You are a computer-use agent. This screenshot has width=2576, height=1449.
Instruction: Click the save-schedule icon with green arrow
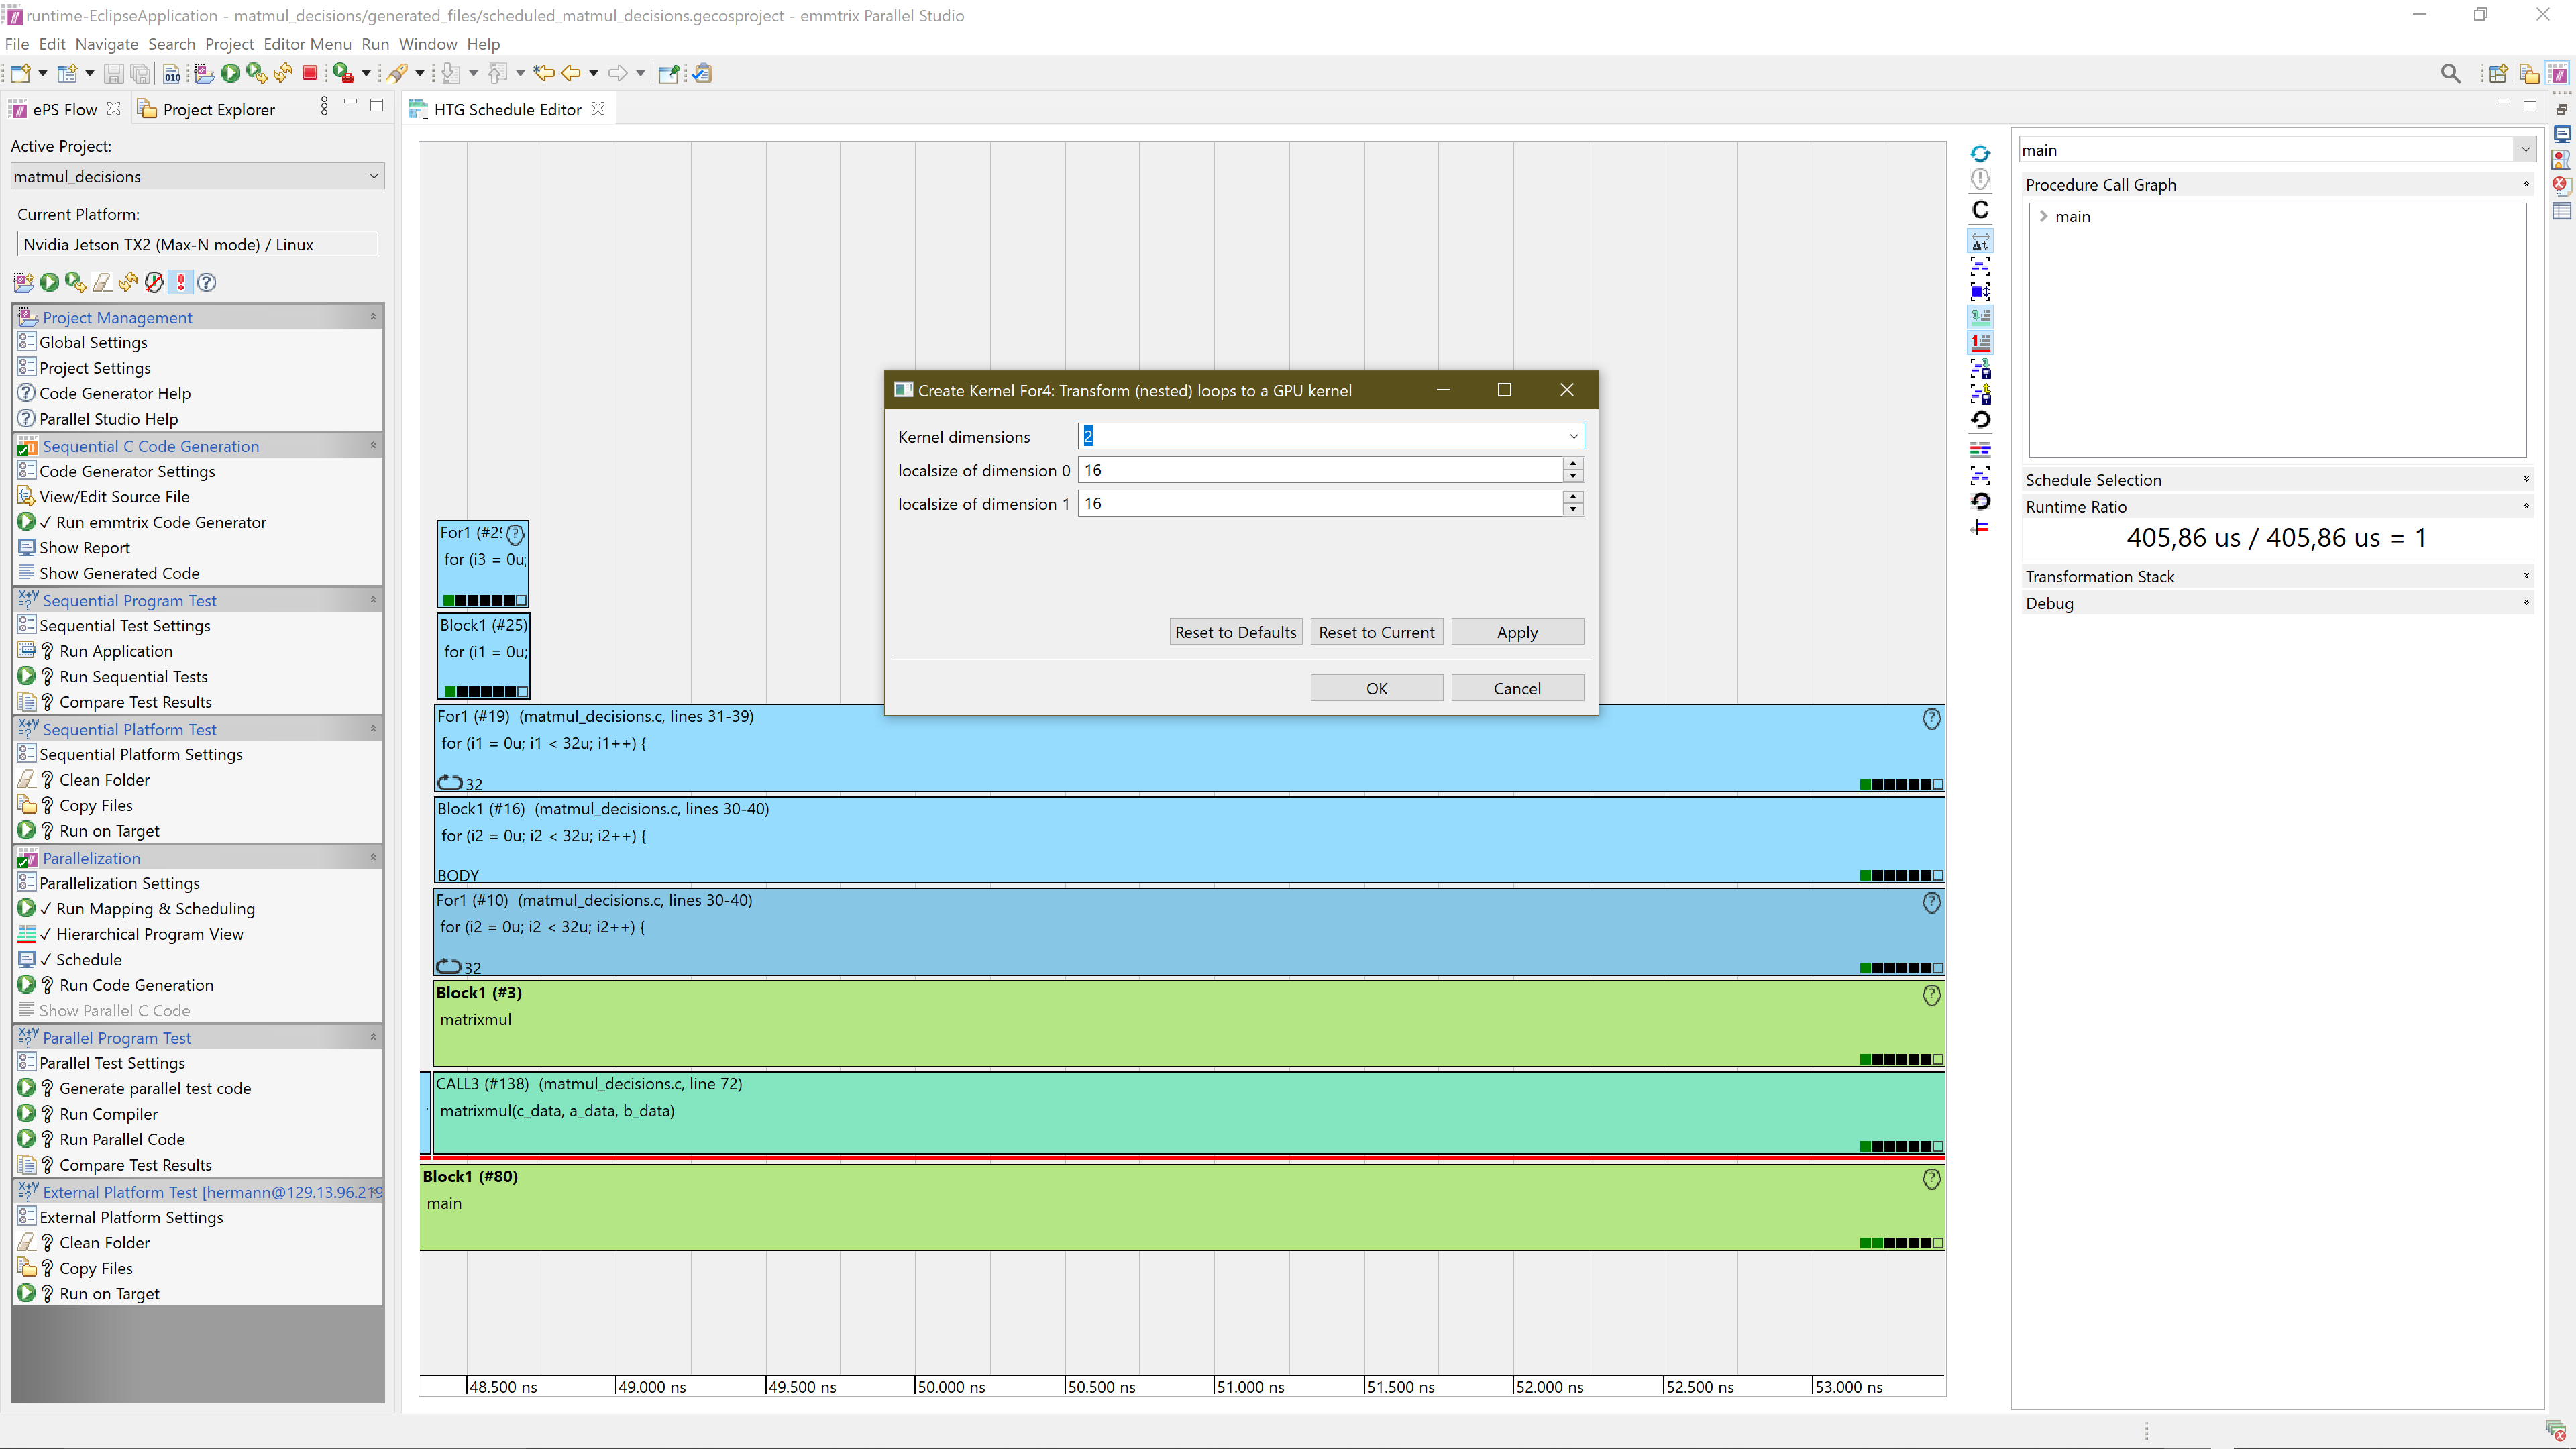point(1980,369)
